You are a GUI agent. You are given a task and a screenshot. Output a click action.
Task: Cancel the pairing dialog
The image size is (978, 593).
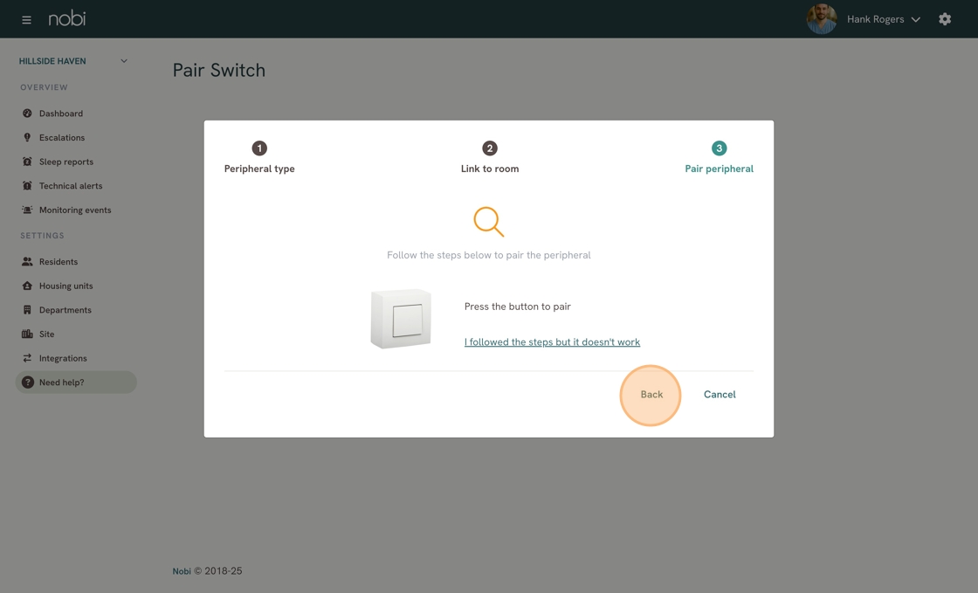[x=720, y=395]
